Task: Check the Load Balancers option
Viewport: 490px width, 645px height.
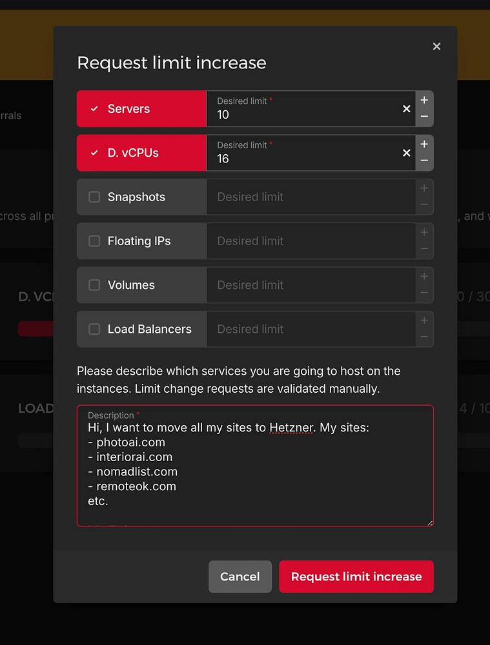Action: point(94,329)
